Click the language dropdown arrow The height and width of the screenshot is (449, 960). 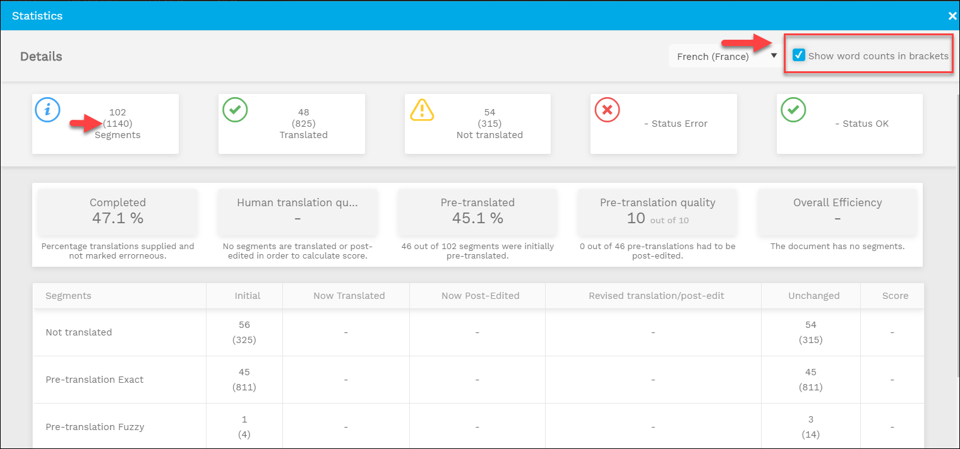[774, 56]
